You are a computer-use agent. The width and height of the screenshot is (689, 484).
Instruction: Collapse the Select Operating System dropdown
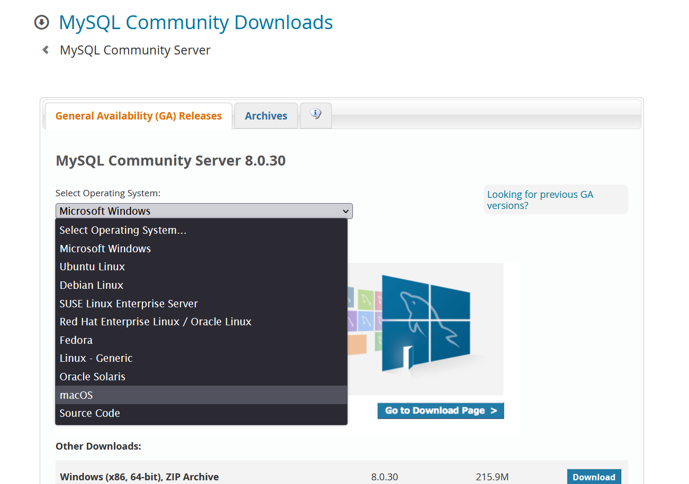(204, 211)
